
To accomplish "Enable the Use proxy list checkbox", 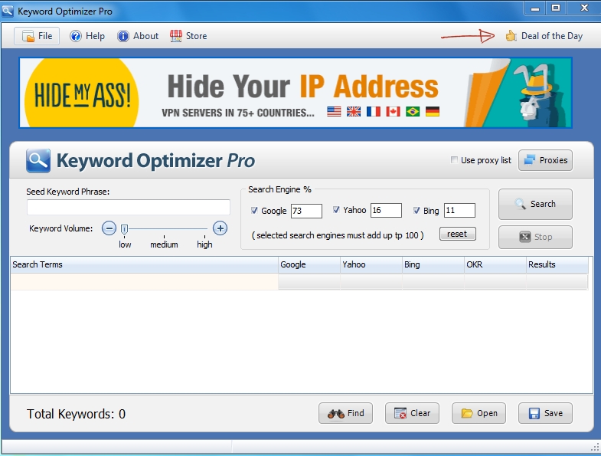I will coord(454,159).
